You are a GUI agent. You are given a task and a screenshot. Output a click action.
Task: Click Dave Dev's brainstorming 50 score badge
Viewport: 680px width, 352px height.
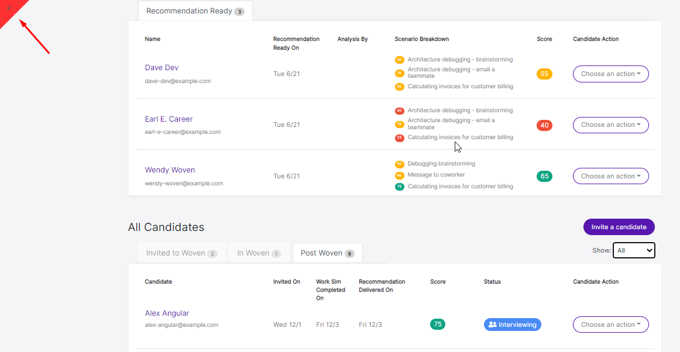(x=400, y=60)
